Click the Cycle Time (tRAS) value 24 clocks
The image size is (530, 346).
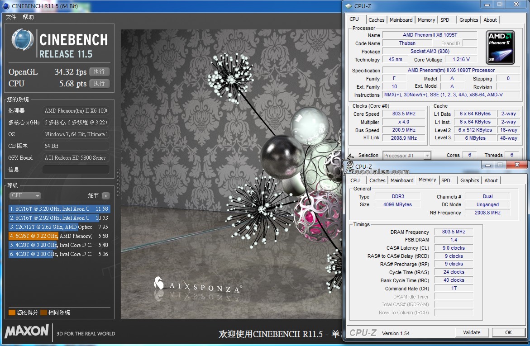click(x=454, y=272)
